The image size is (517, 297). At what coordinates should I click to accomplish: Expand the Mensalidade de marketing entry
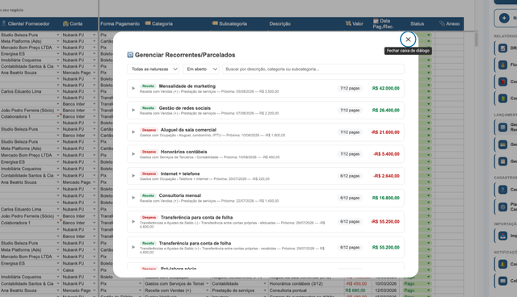click(x=133, y=88)
